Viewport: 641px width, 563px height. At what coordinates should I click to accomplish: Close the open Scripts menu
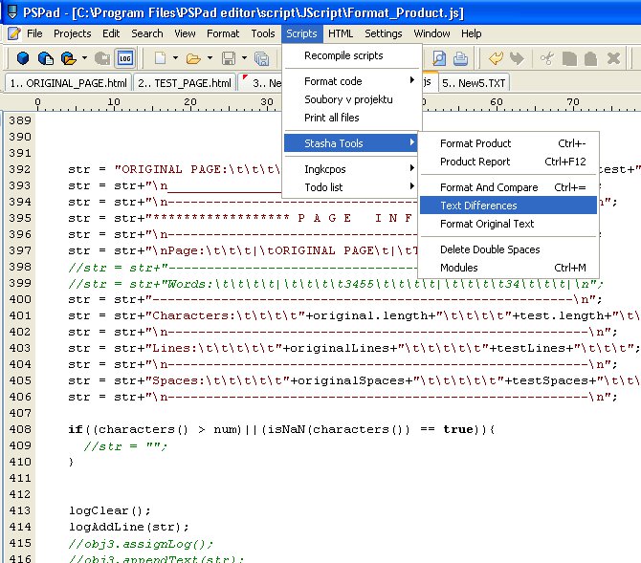click(x=301, y=33)
